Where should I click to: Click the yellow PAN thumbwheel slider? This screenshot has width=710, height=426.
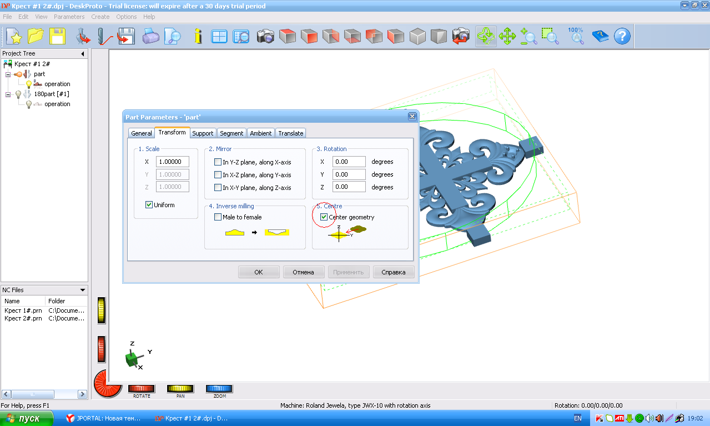[x=180, y=388]
